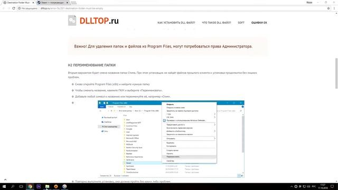Click the 'Важно! Для удаления папок' notice text

[163, 46]
